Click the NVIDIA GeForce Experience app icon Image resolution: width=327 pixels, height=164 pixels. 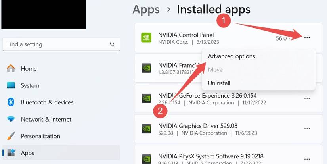pyautogui.click(x=146, y=98)
